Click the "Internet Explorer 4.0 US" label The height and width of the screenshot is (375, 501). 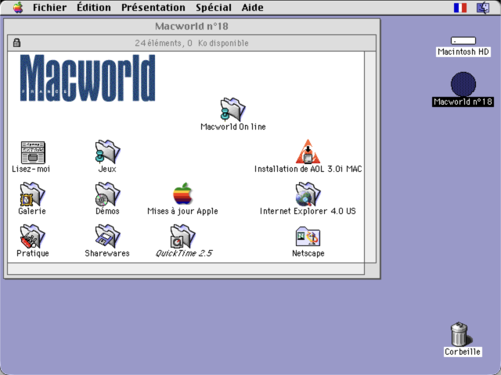(308, 211)
